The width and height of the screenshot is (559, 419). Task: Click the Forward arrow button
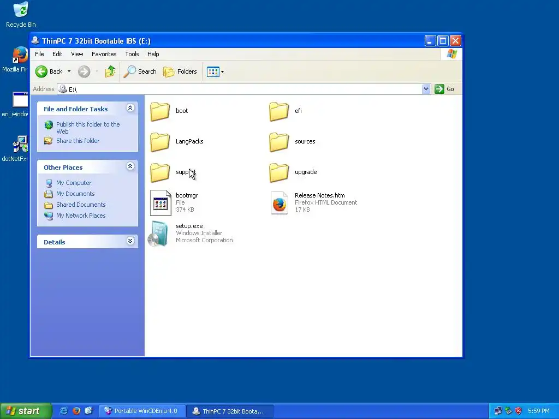[x=84, y=71]
